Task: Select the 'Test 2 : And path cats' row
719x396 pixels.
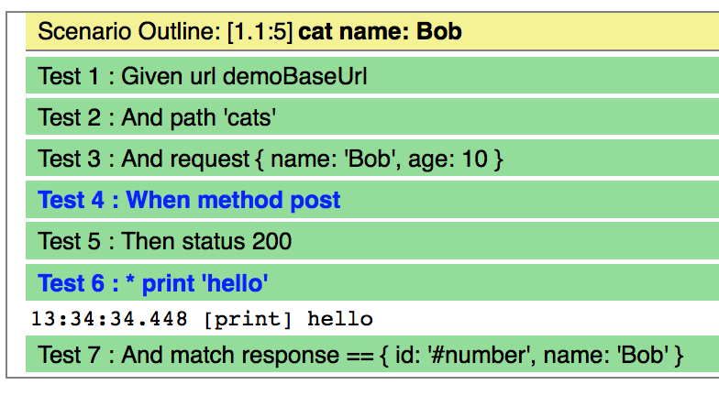Action: (x=372, y=117)
